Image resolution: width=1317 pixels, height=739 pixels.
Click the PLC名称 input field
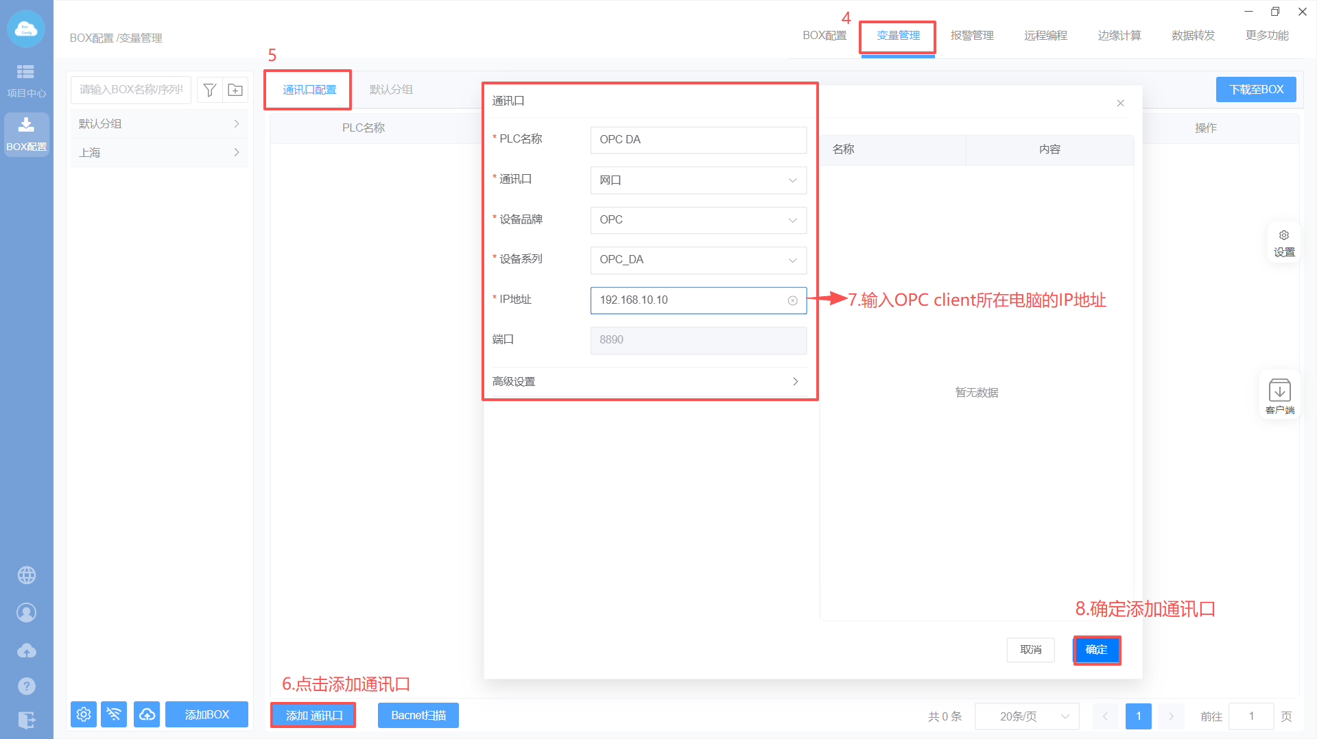click(698, 140)
